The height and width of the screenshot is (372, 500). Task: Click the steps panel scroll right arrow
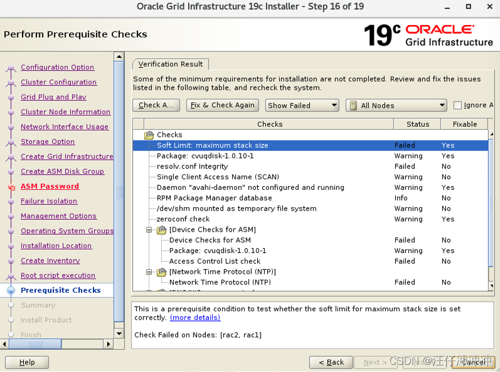tap(108, 344)
